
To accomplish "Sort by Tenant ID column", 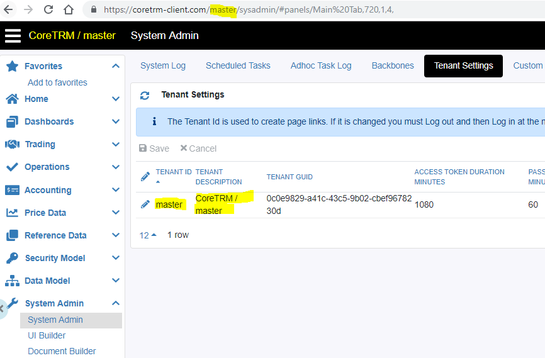I will tap(174, 172).
